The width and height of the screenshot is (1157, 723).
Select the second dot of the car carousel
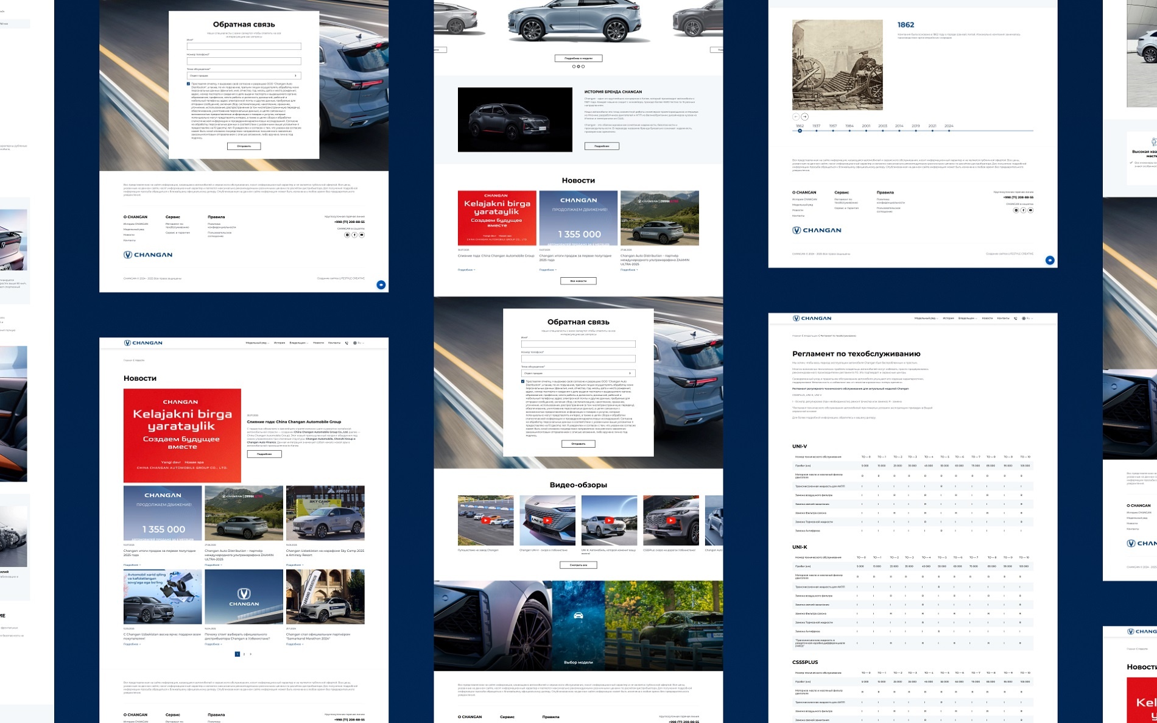[x=578, y=66]
